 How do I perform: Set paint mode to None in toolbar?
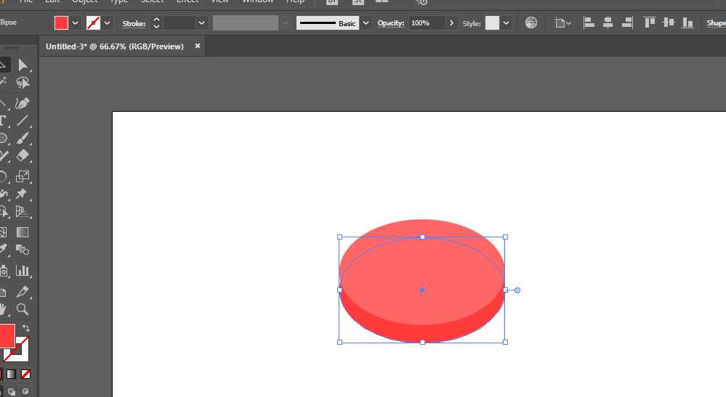25,375
